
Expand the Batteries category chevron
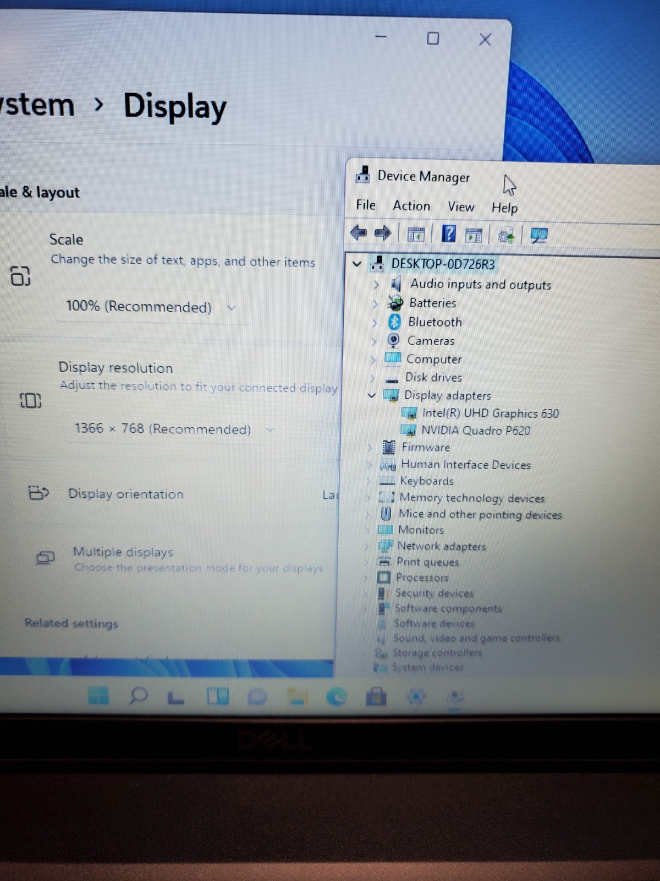tap(375, 303)
